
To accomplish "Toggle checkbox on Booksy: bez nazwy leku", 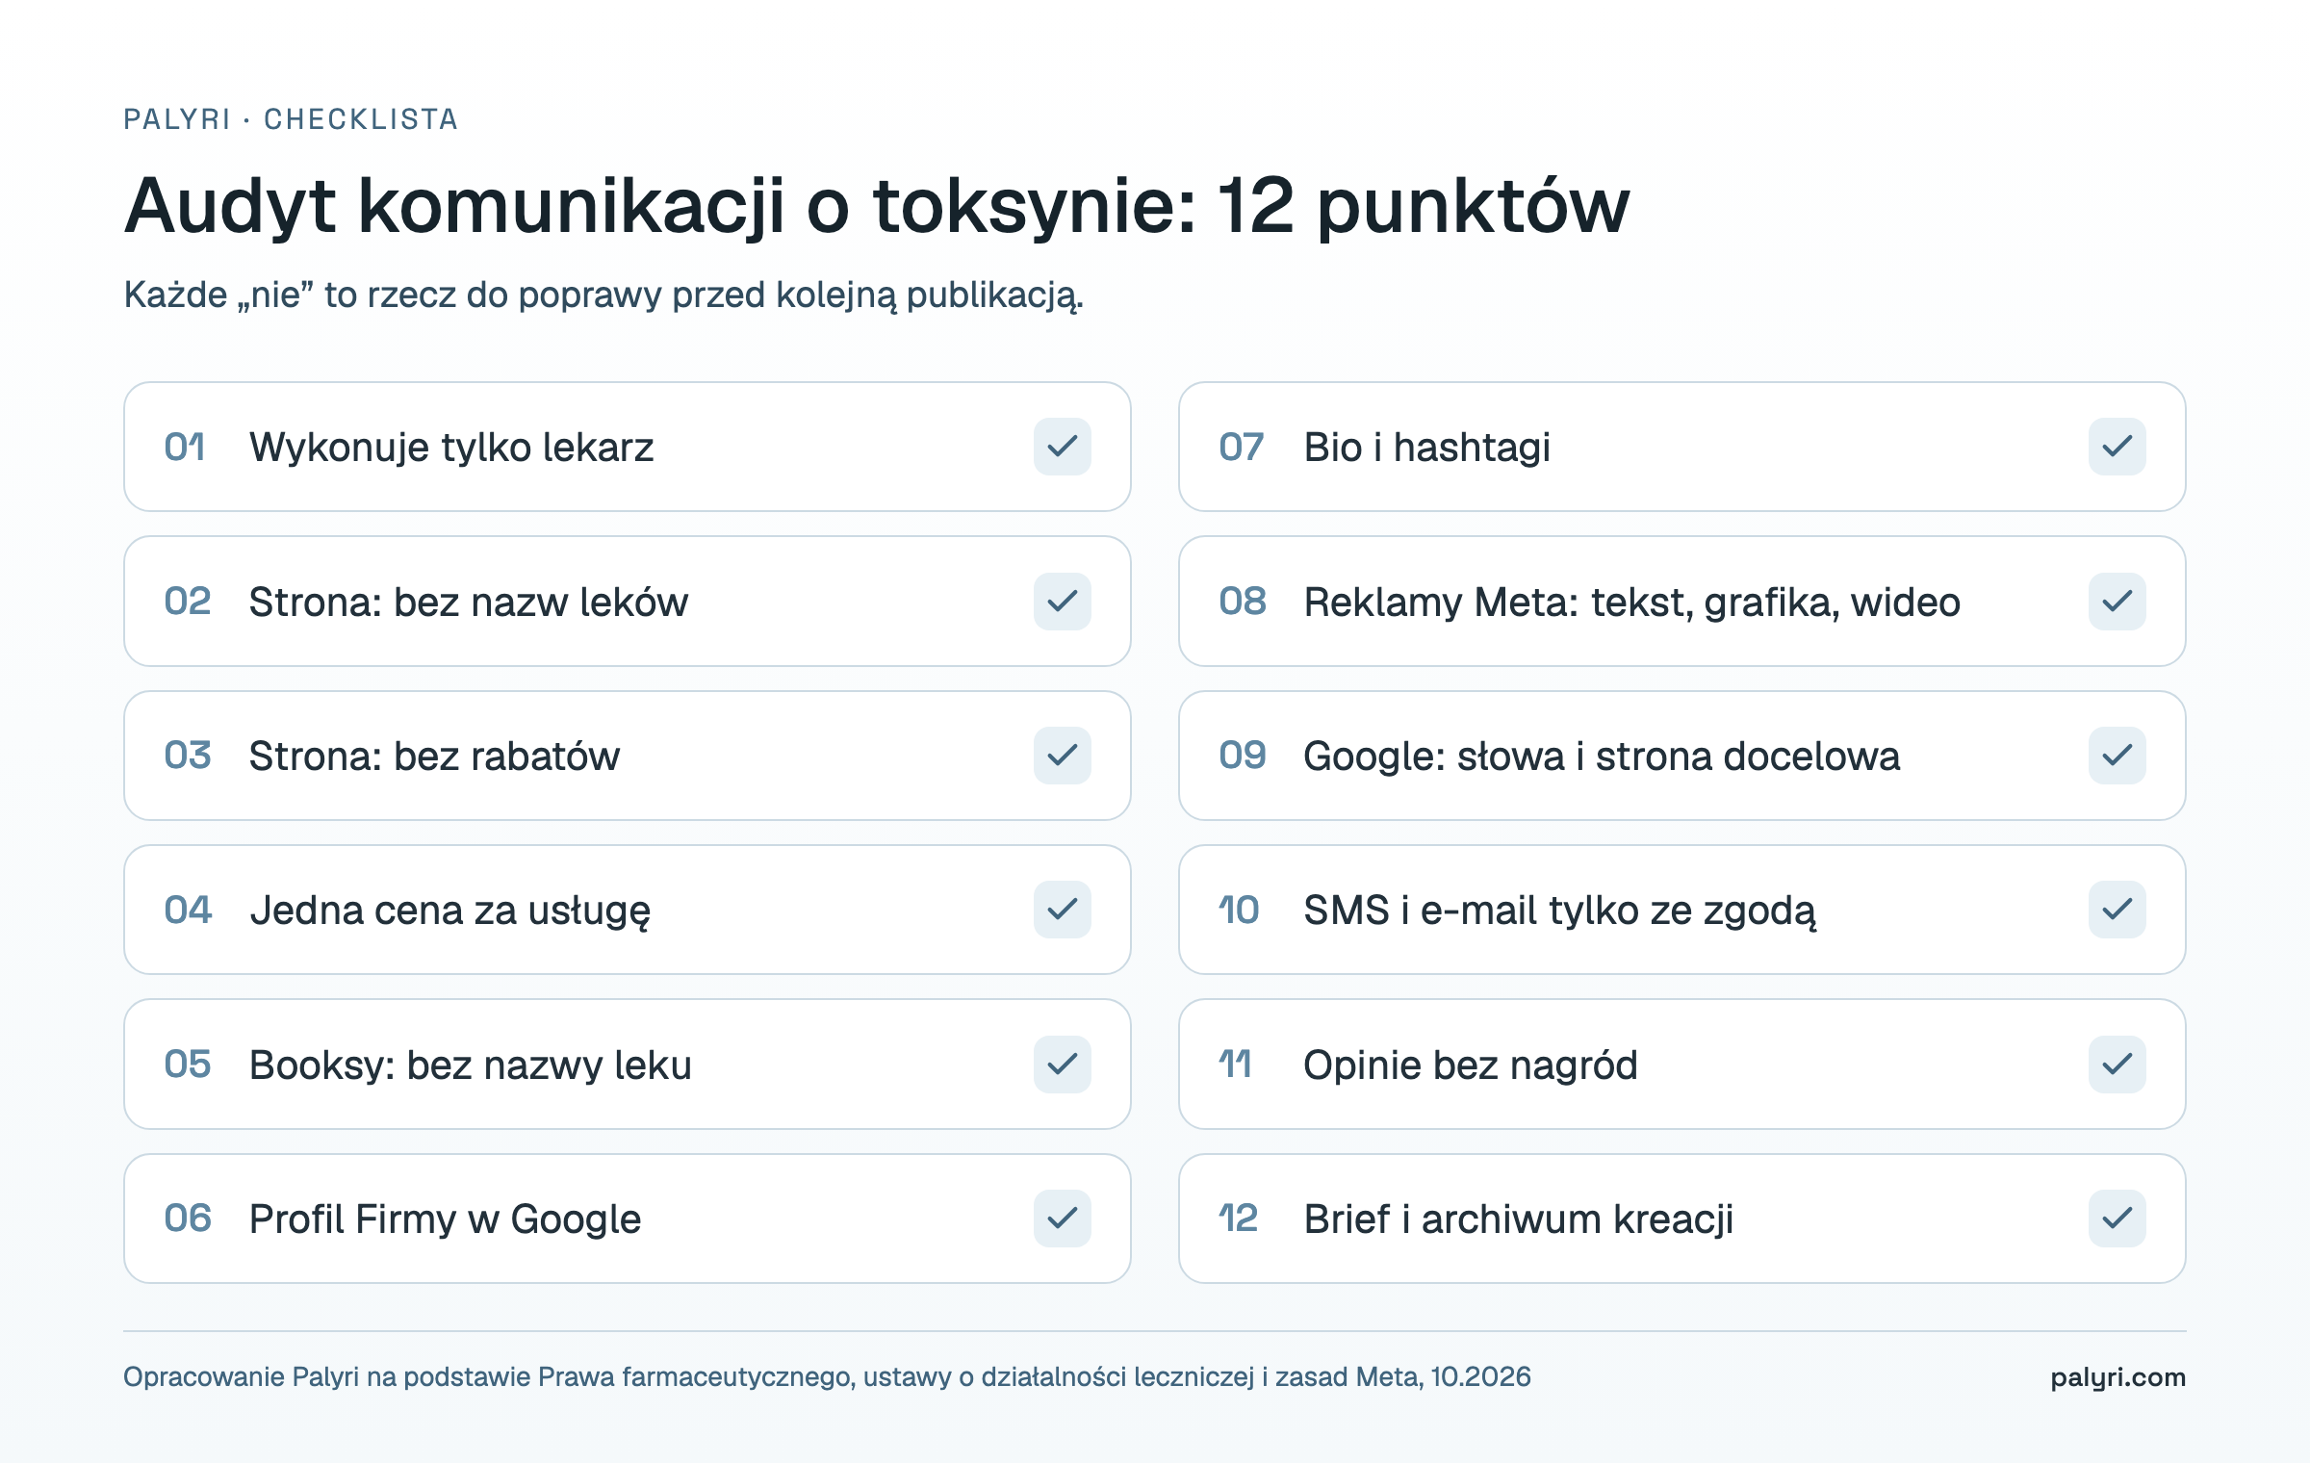I will [x=1062, y=1065].
